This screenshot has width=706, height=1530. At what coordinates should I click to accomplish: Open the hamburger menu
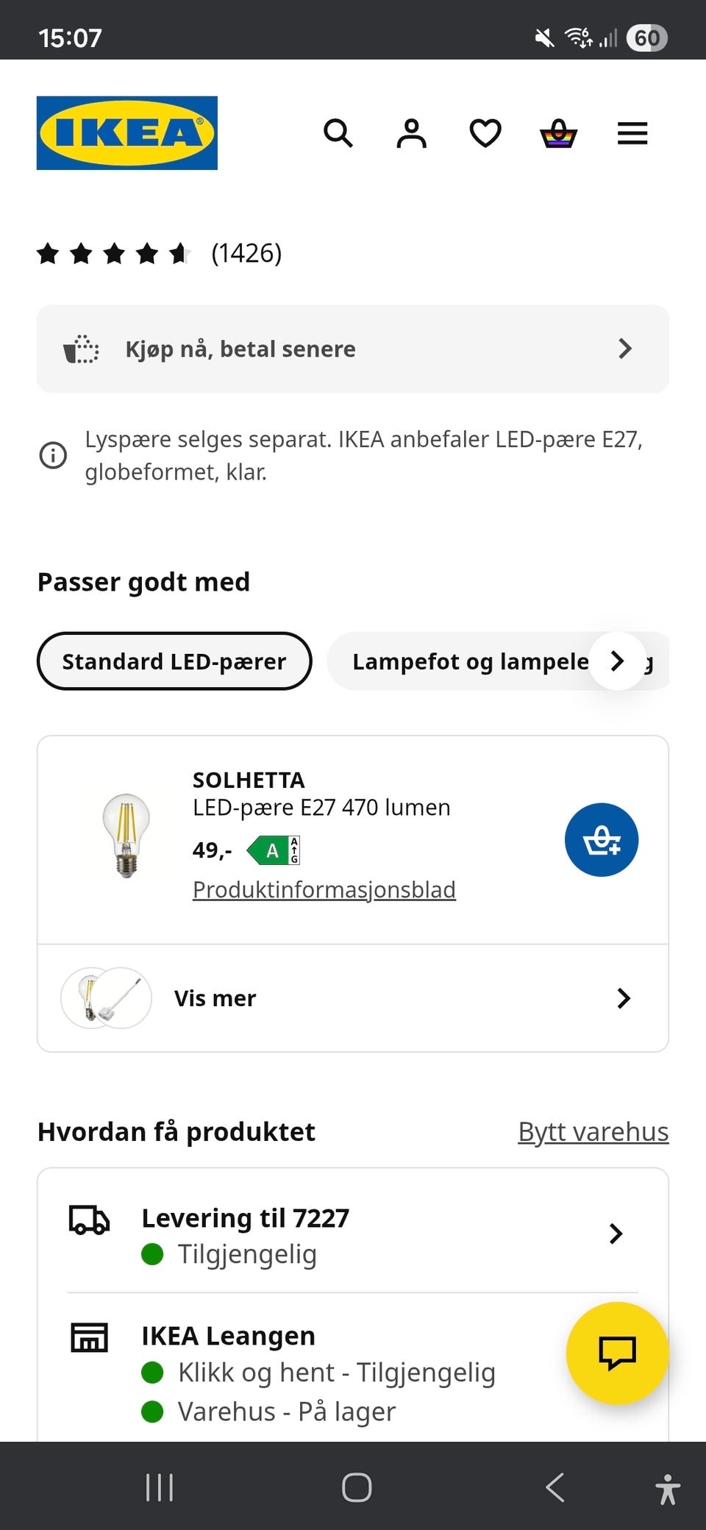pyautogui.click(x=632, y=133)
